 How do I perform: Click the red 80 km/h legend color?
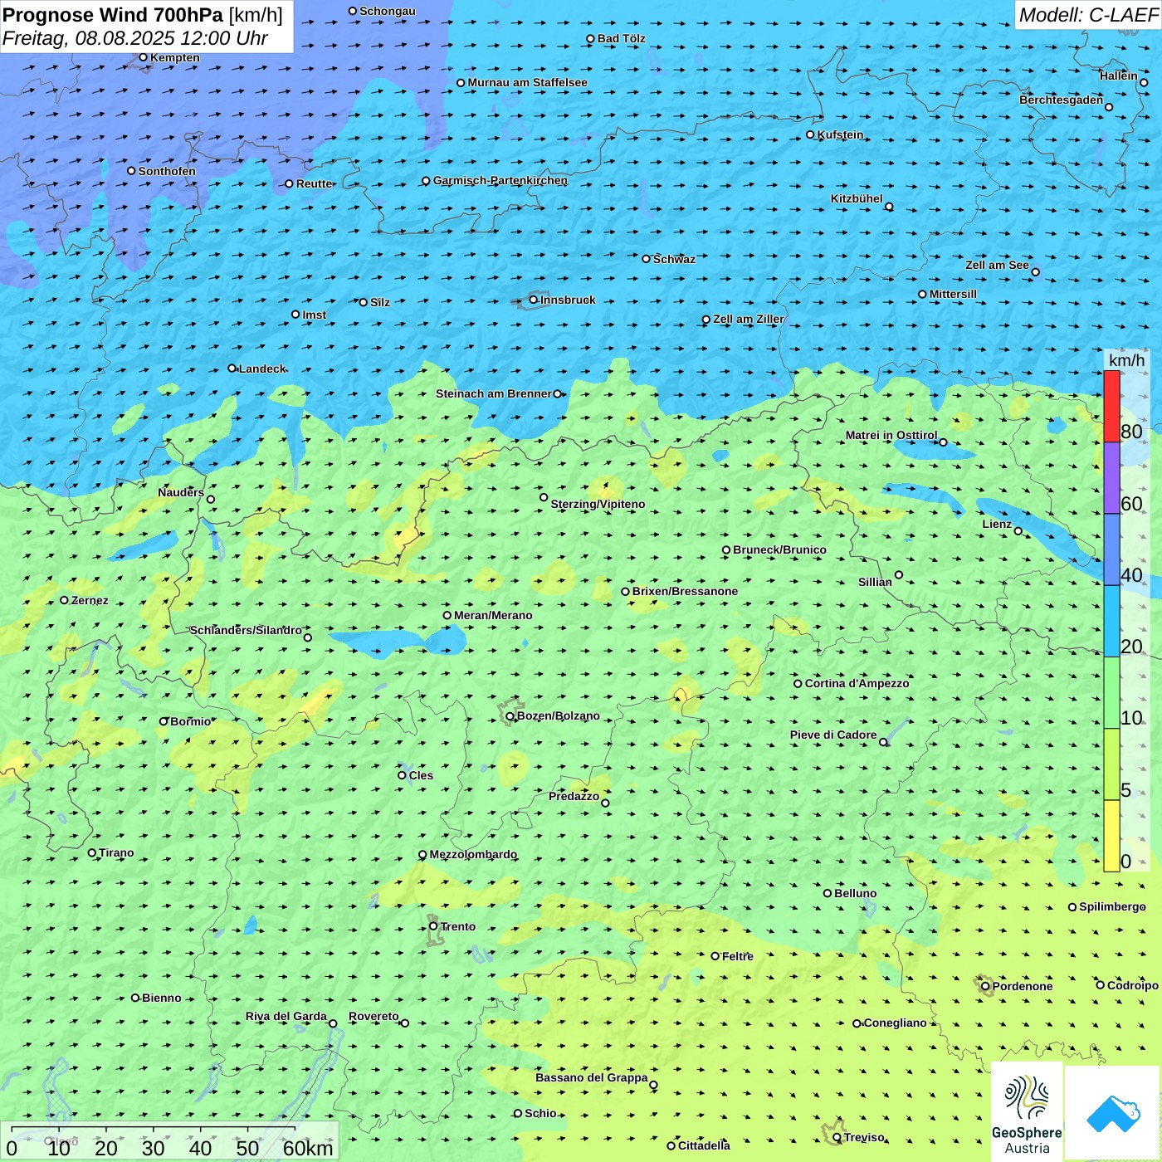coord(1111,407)
